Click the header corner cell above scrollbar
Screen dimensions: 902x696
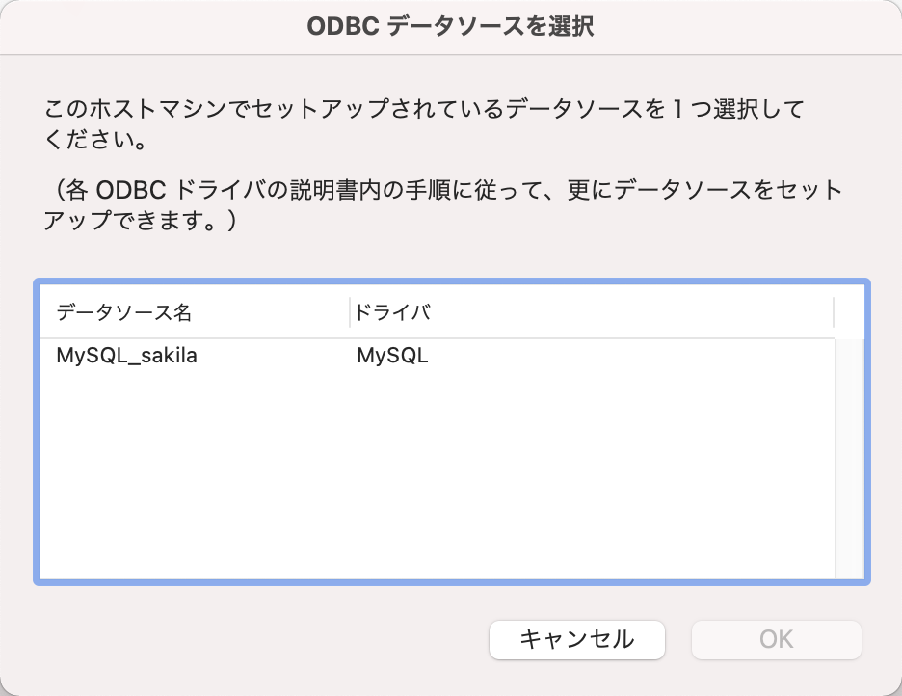pyautogui.click(x=849, y=313)
